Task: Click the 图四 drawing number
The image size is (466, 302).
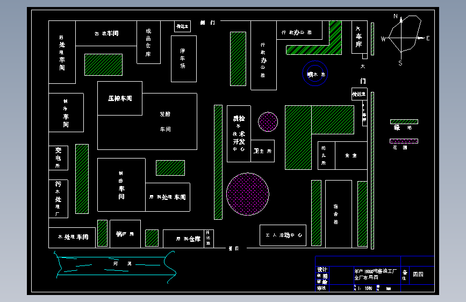Action: coord(418,275)
